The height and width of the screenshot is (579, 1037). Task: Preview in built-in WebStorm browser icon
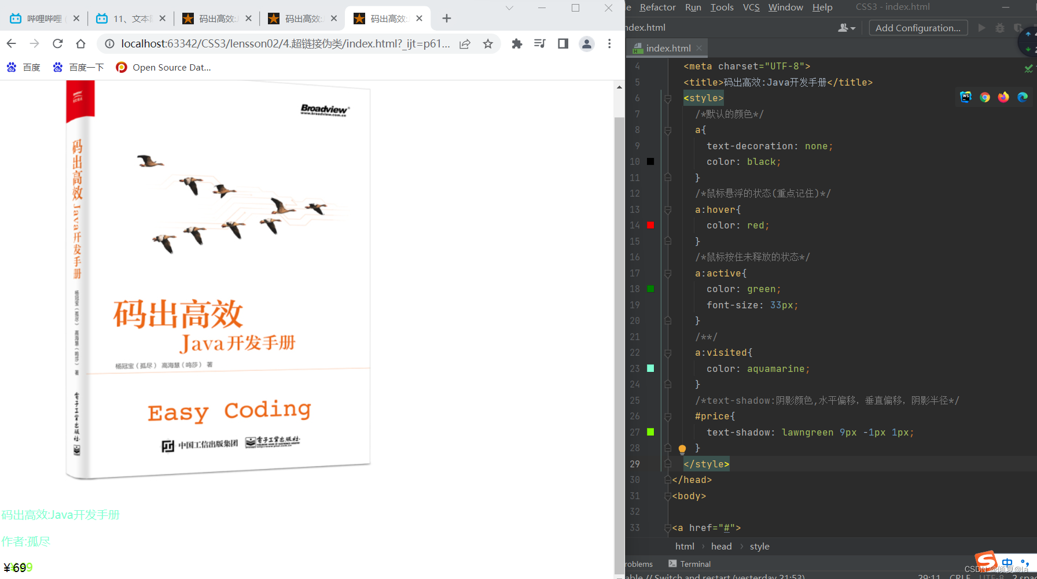(x=966, y=97)
